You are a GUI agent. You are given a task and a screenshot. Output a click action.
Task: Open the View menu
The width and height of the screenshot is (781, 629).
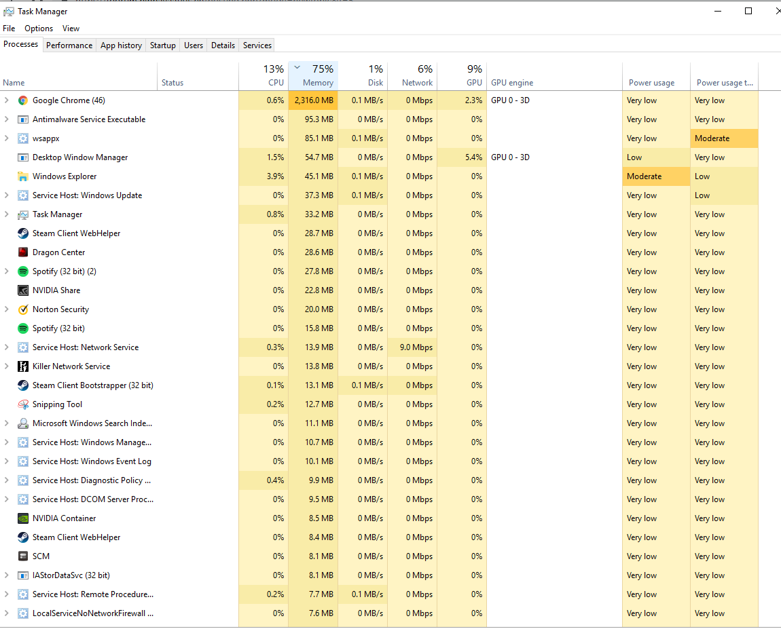pyautogui.click(x=71, y=28)
